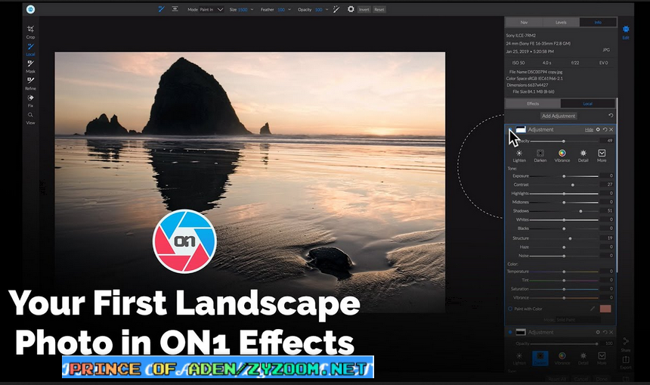Click the first Adjustment mask thumbnail
The image size is (650, 385).
[x=521, y=129]
